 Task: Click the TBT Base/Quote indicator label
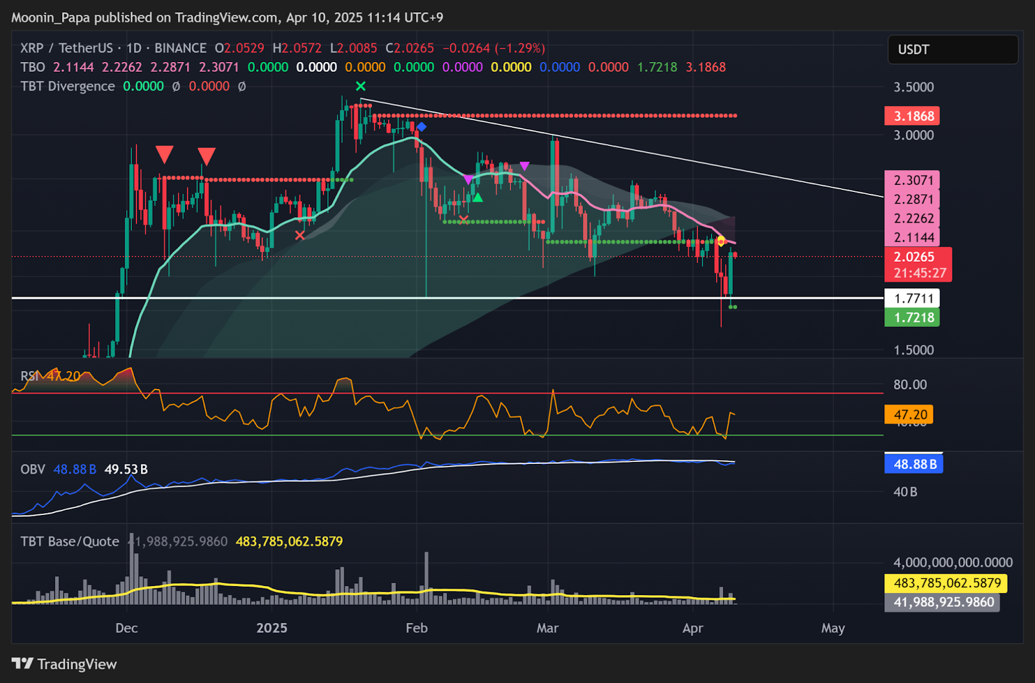70,541
